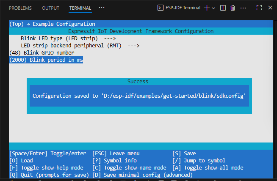Click the Success dialog title
This screenshot has height=181, width=277.
click(x=138, y=82)
